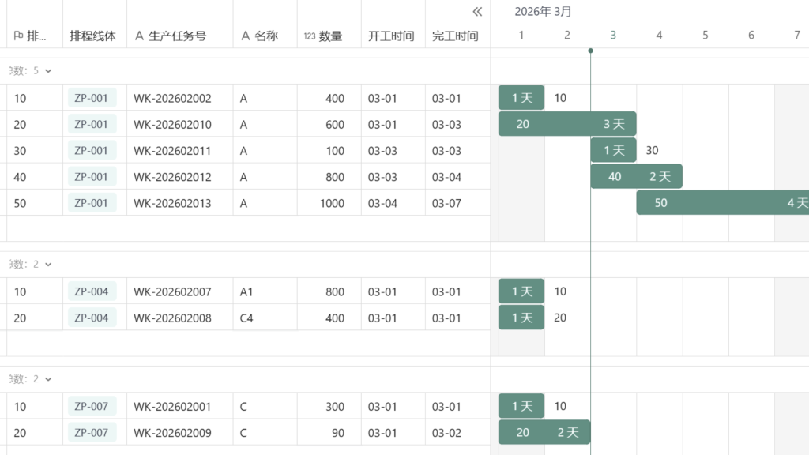Click the ZP-001 tag in WK-202602002 row

[92, 98]
